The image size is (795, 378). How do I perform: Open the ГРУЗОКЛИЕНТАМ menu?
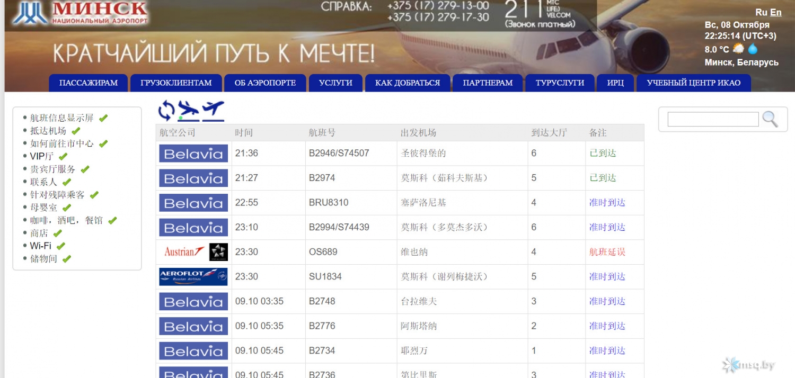point(176,83)
